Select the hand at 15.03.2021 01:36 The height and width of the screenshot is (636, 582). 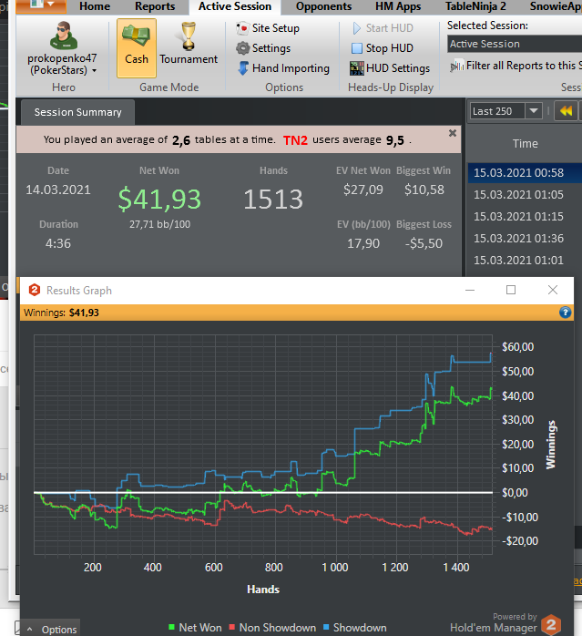click(525, 239)
